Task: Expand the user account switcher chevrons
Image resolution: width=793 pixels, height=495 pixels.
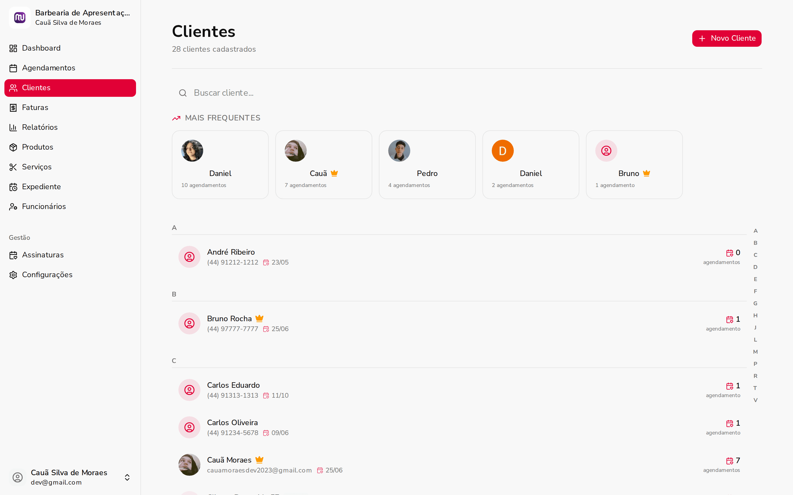Action: tap(127, 477)
